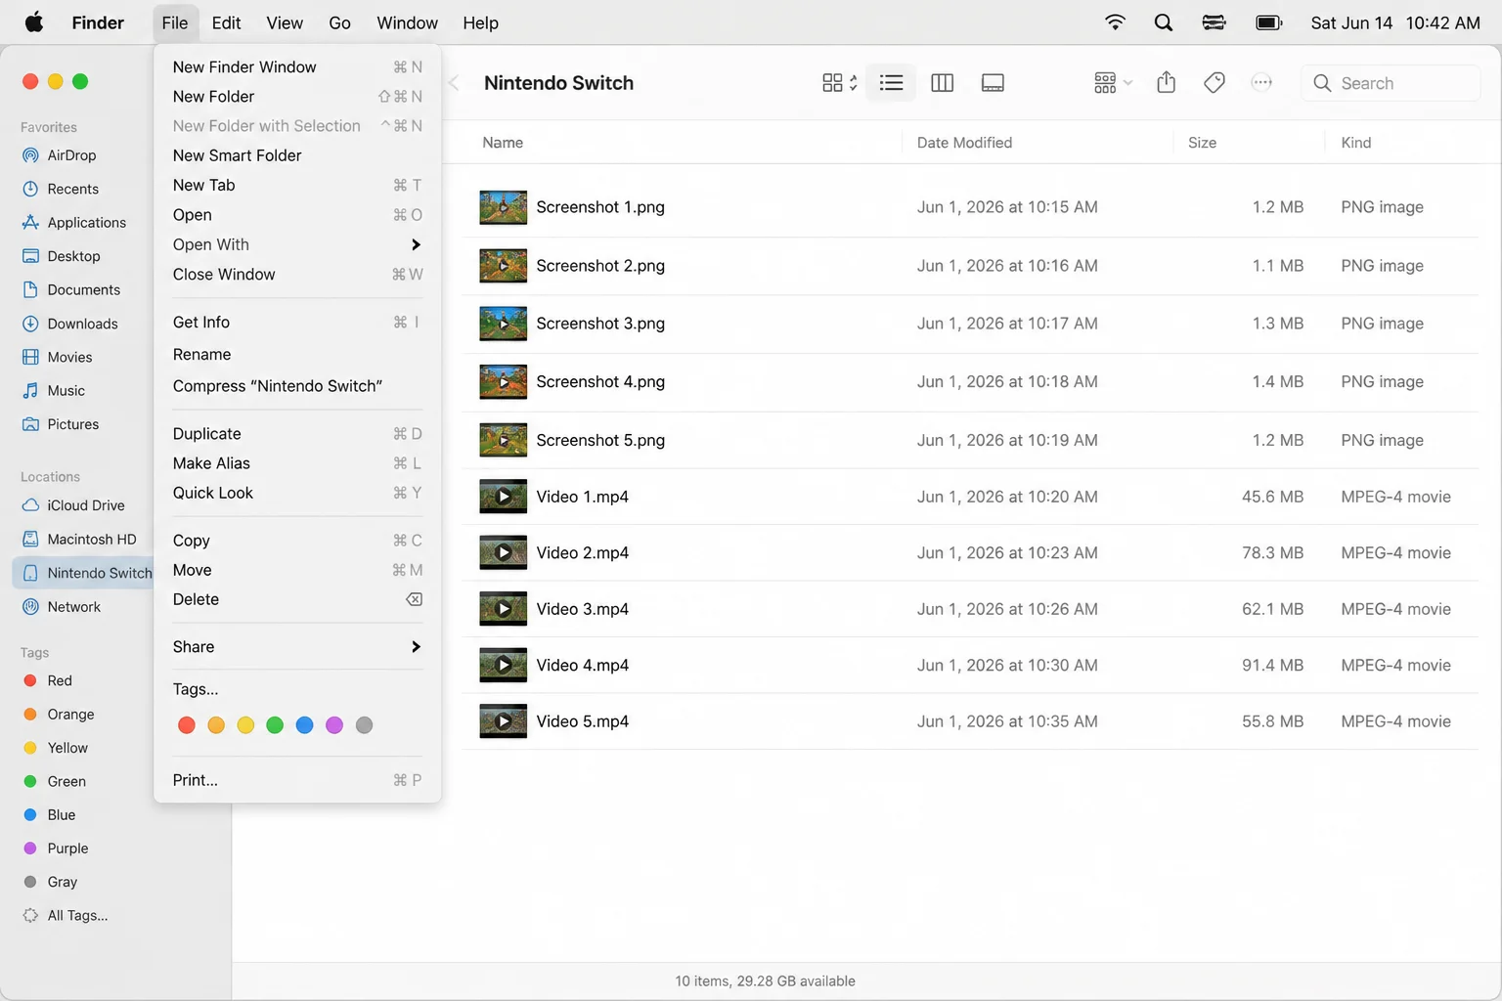Apply red tag swatch in File menu
This screenshot has height=1001, width=1502.
pos(187,725)
